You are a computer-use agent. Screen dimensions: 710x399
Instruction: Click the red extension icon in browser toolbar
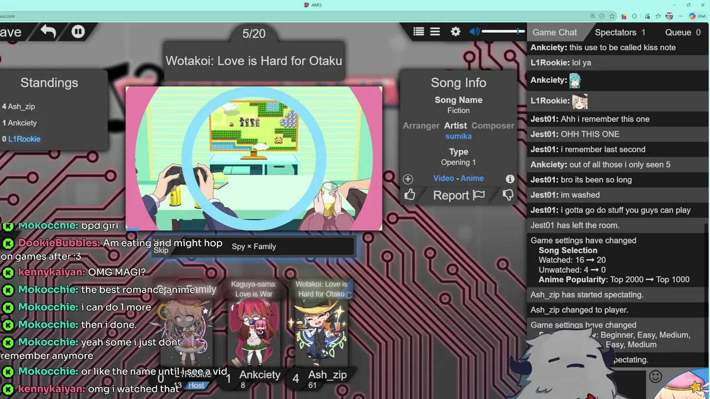point(623,16)
